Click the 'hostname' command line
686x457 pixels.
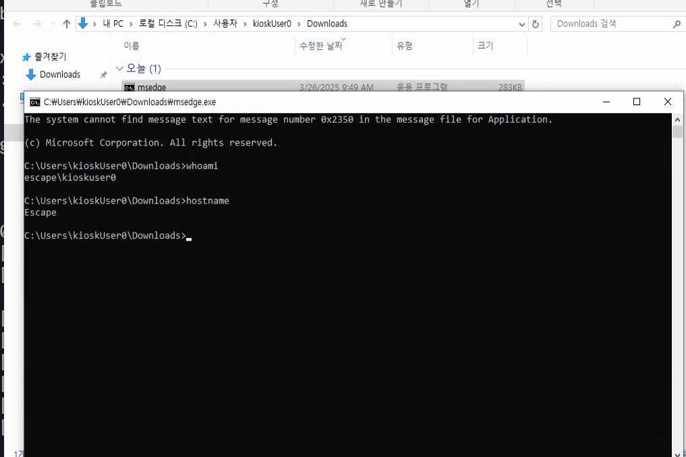click(x=126, y=201)
